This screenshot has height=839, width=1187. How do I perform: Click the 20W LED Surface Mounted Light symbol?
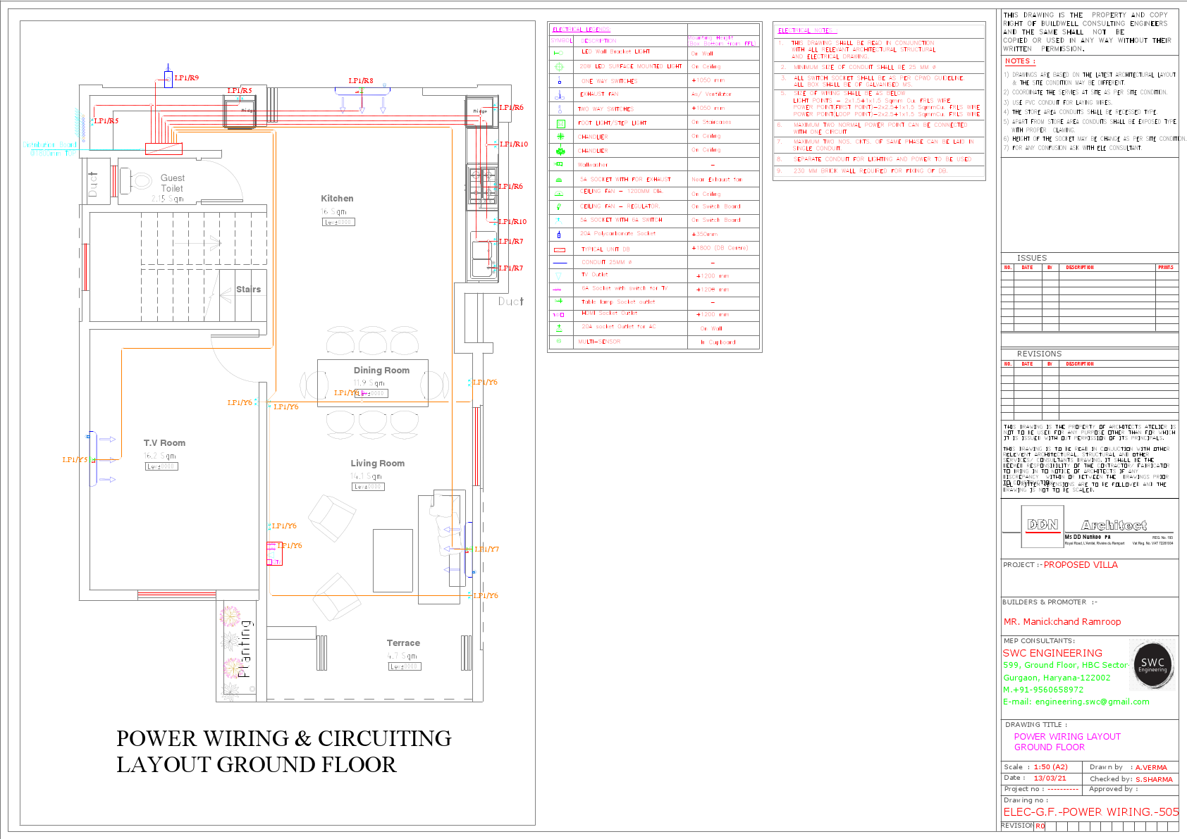coord(559,66)
